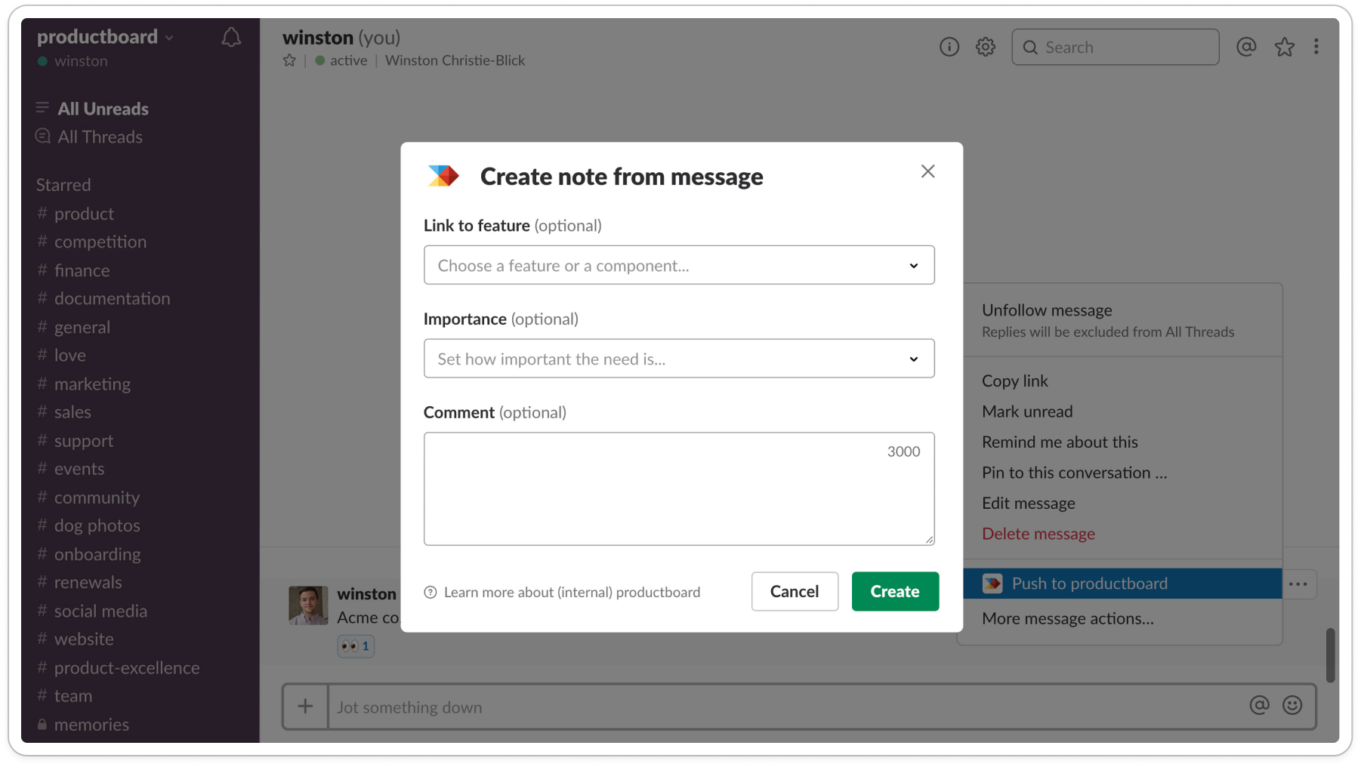Viewport: 1361px width, 767px height.
Task: Open the Choose a feature or component dropdown
Action: (679, 265)
